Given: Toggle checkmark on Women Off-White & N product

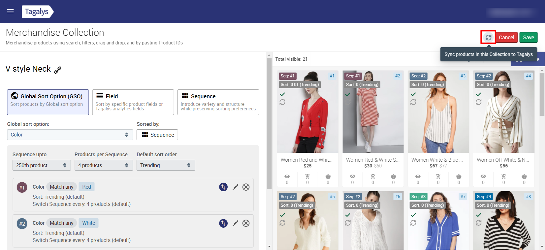Looking at the screenshot, I should coord(479,94).
